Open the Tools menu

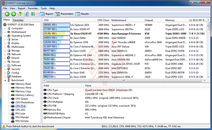44,8
